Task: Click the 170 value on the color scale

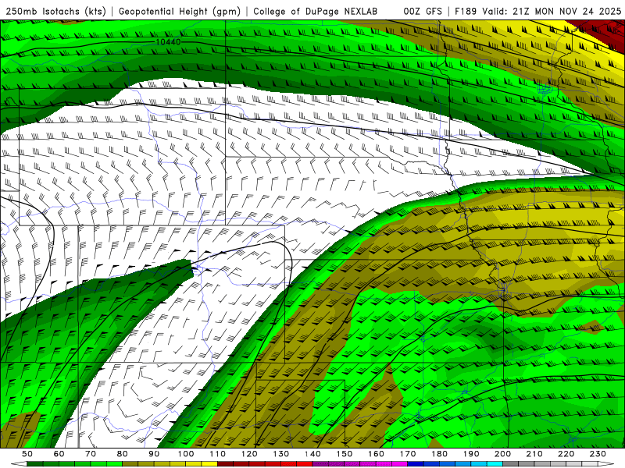Action: click(408, 454)
